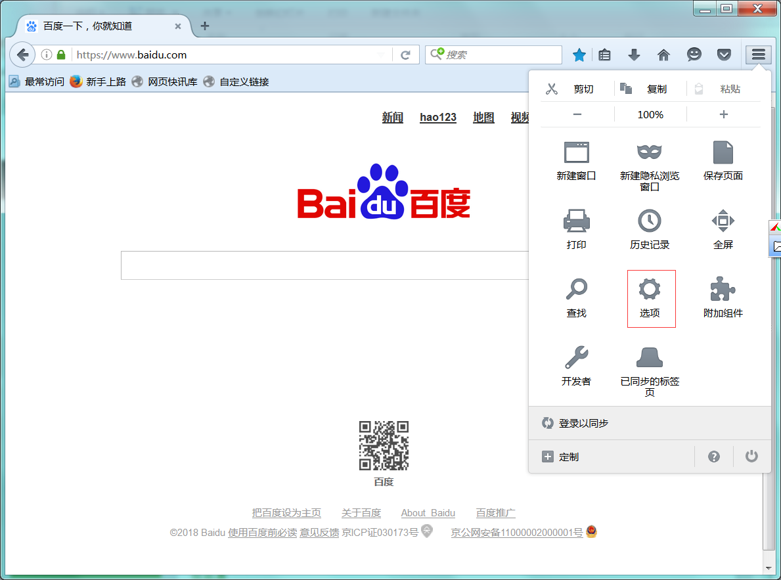Close the 百度一下 tab
Image resolution: width=781 pixels, height=580 pixels.
point(178,26)
